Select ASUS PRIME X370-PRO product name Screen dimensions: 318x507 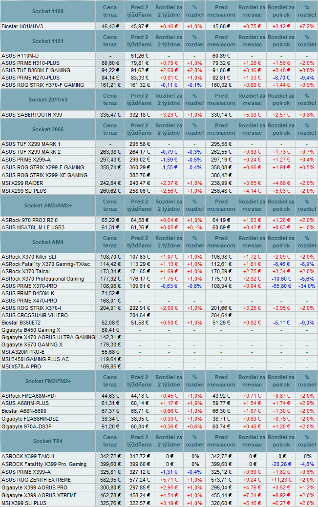29,286
